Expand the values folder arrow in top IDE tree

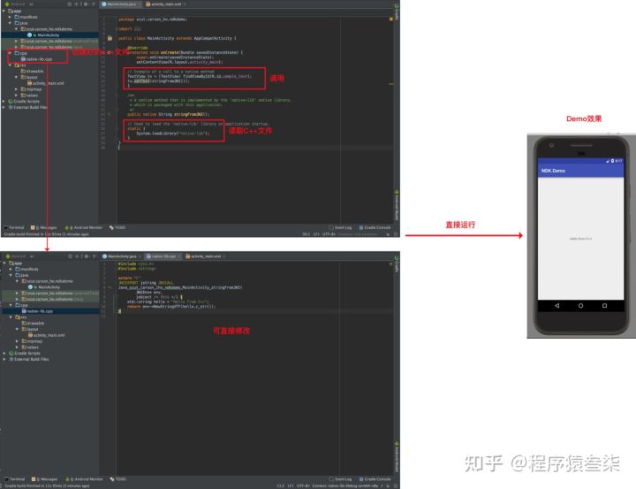click(x=16, y=95)
